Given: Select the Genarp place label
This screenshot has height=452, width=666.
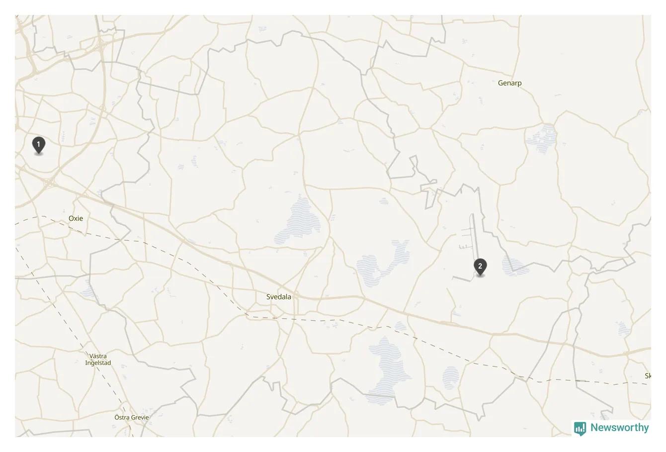Looking at the screenshot, I should click(x=510, y=83).
